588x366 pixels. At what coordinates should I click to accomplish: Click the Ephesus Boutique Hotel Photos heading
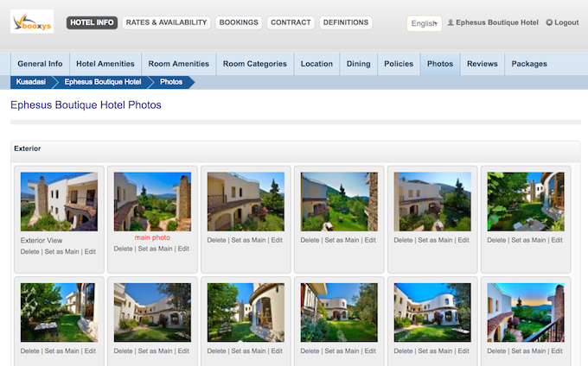click(86, 104)
